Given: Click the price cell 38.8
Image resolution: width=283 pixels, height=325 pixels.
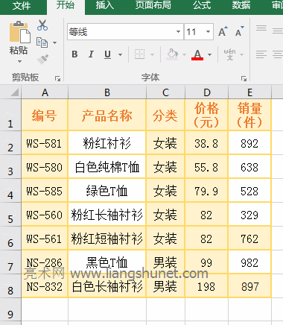Looking at the screenshot, I should (206, 143).
